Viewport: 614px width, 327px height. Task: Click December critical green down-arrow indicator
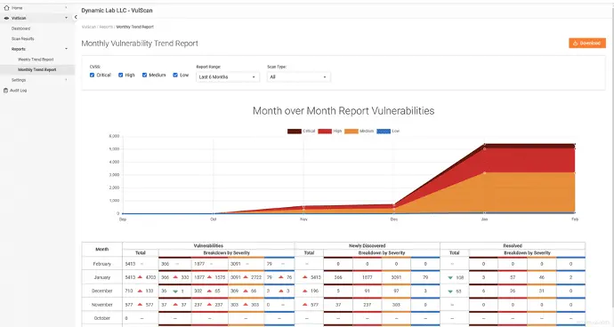click(175, 291)
